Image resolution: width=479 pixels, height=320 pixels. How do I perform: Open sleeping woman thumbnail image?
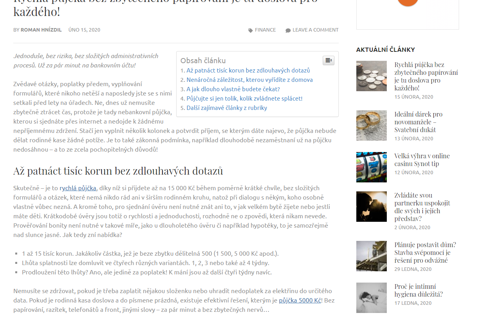[372, 298]
